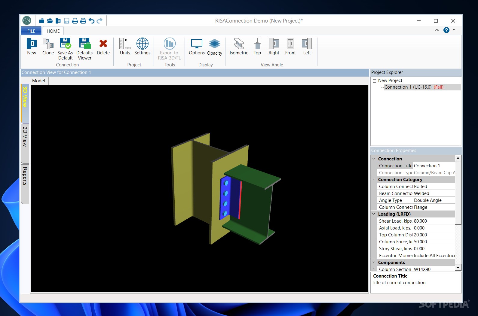478x316 pixels.
Task: Click Save As Default ribbon button
Action: point(65,49)
